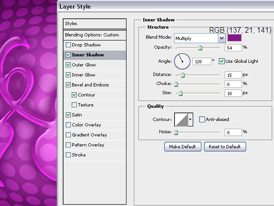Click the Size slider handle
This screenshot has height=206, width=274.
180,93
